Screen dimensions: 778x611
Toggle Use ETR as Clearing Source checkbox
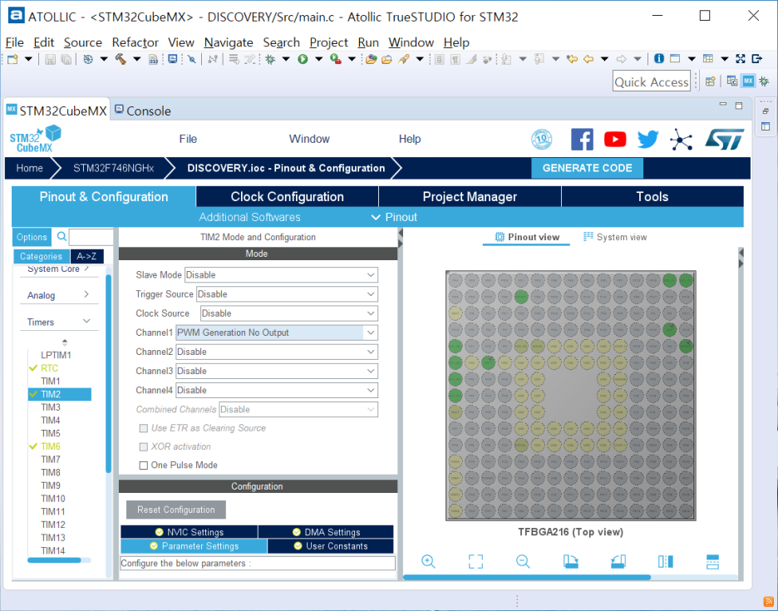coord(144,428)
